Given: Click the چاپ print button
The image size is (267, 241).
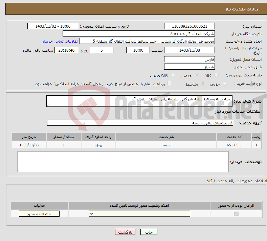Looking at the screenshot, I should [149, 232].
